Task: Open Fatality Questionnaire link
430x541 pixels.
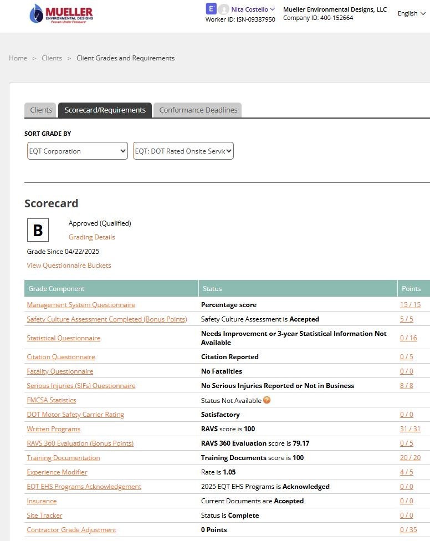Action: click(x=60, y=371)
